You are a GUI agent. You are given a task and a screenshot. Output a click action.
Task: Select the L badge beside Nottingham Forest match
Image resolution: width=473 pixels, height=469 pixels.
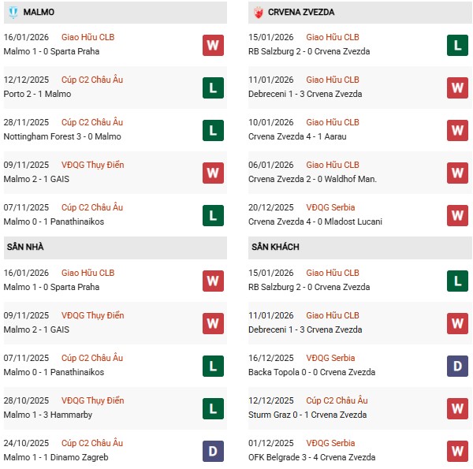[x=214, y=130]
